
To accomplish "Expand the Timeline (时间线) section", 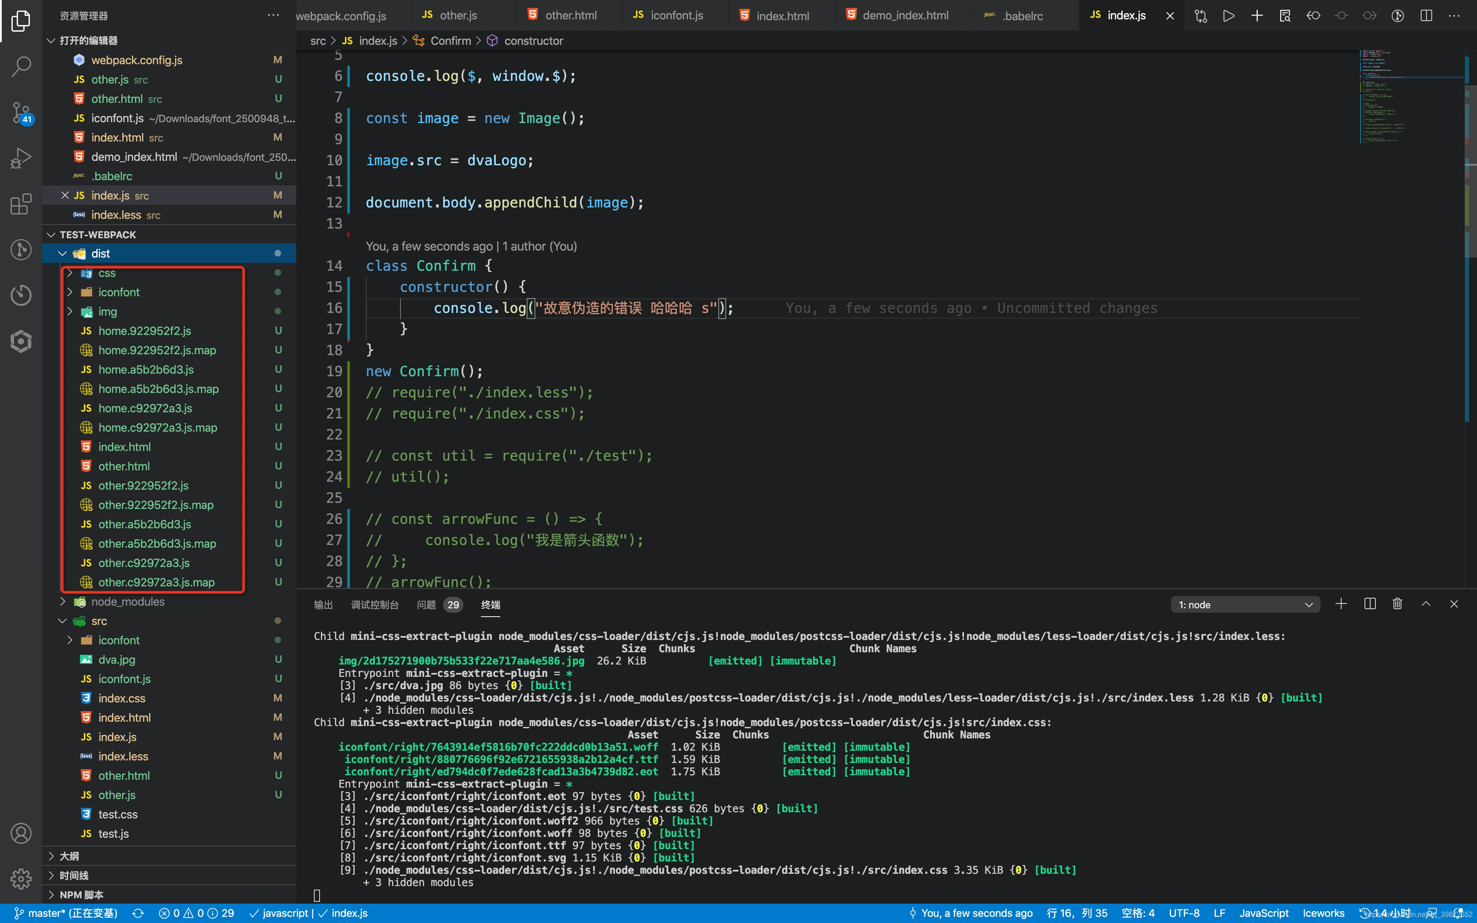I will [x=169, y=876].
